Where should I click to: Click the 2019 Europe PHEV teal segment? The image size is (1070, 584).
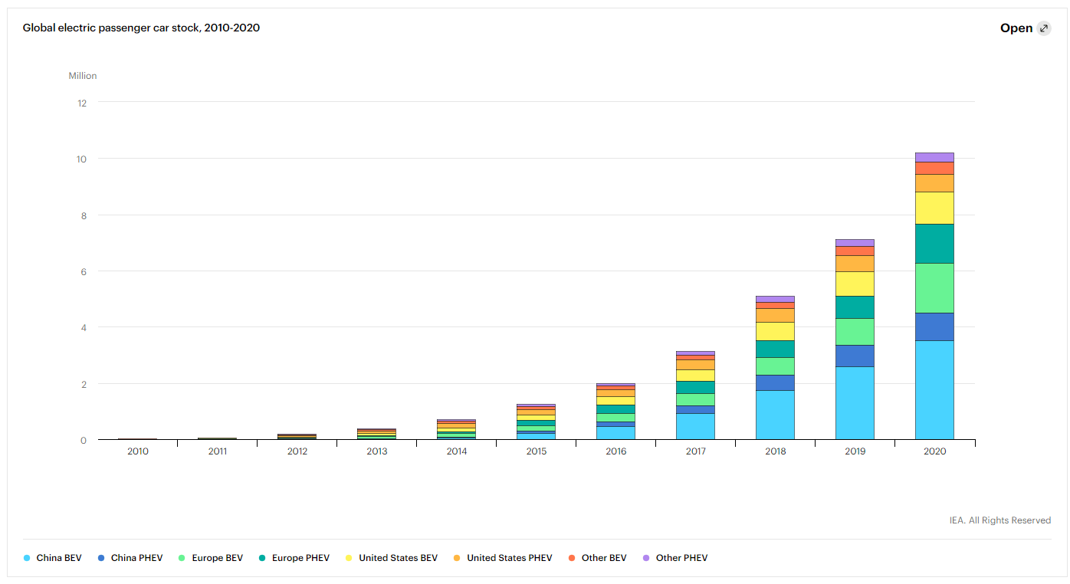[x=855, y=307]
